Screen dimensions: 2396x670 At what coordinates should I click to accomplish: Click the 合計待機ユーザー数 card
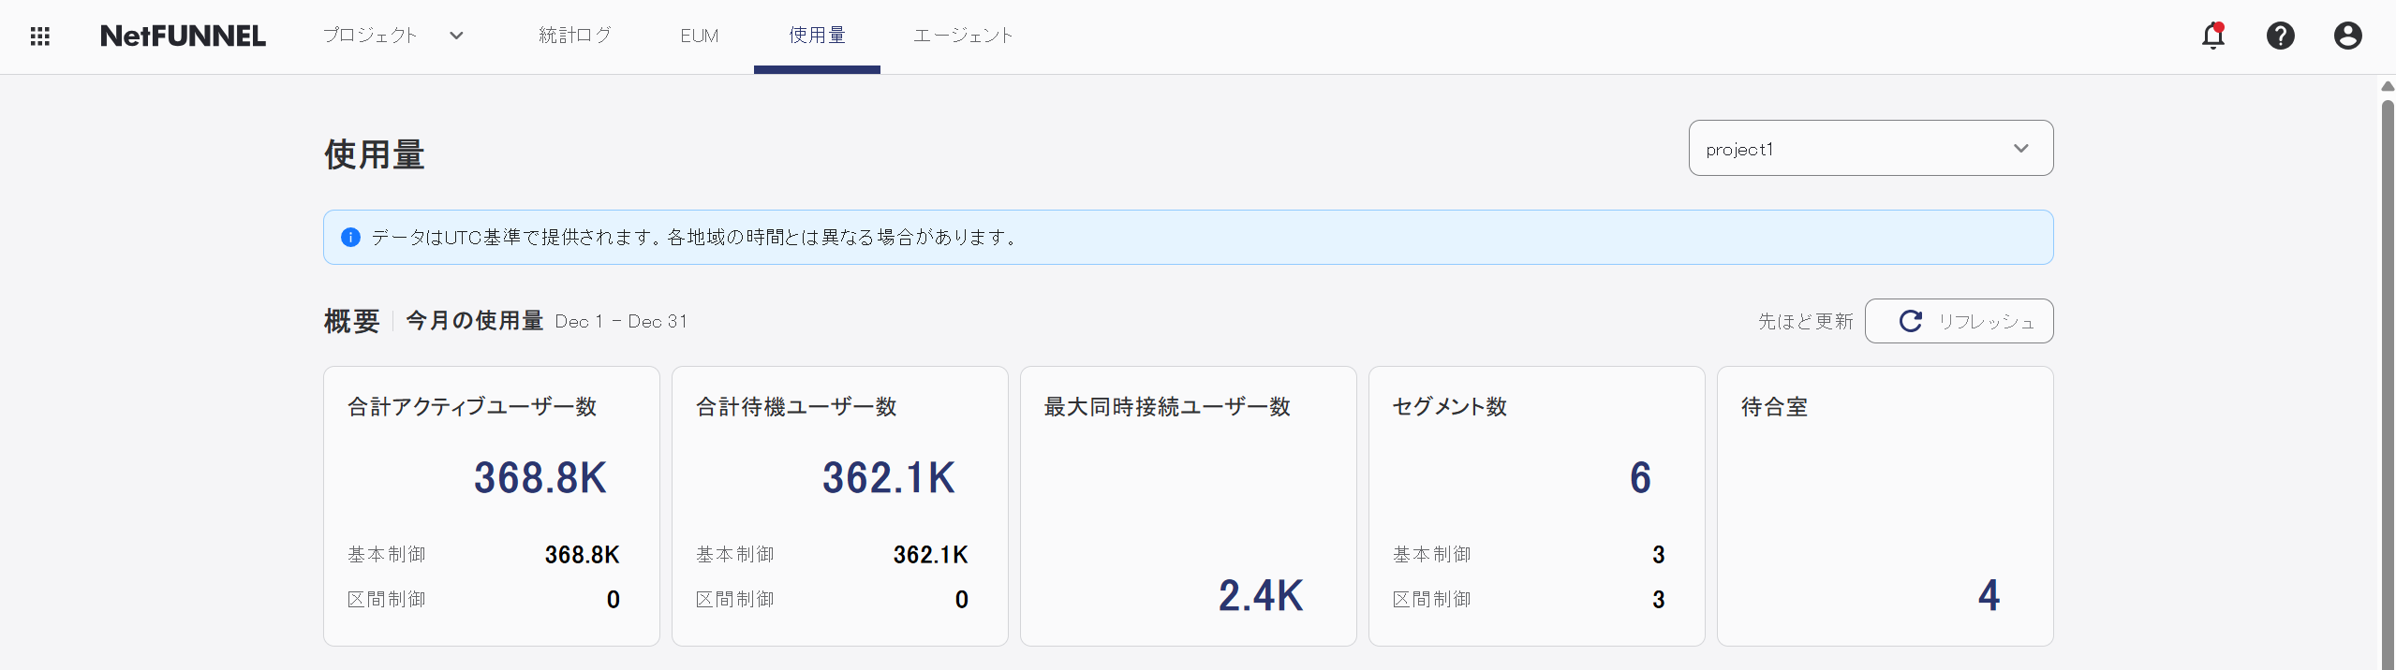(839, 505)
